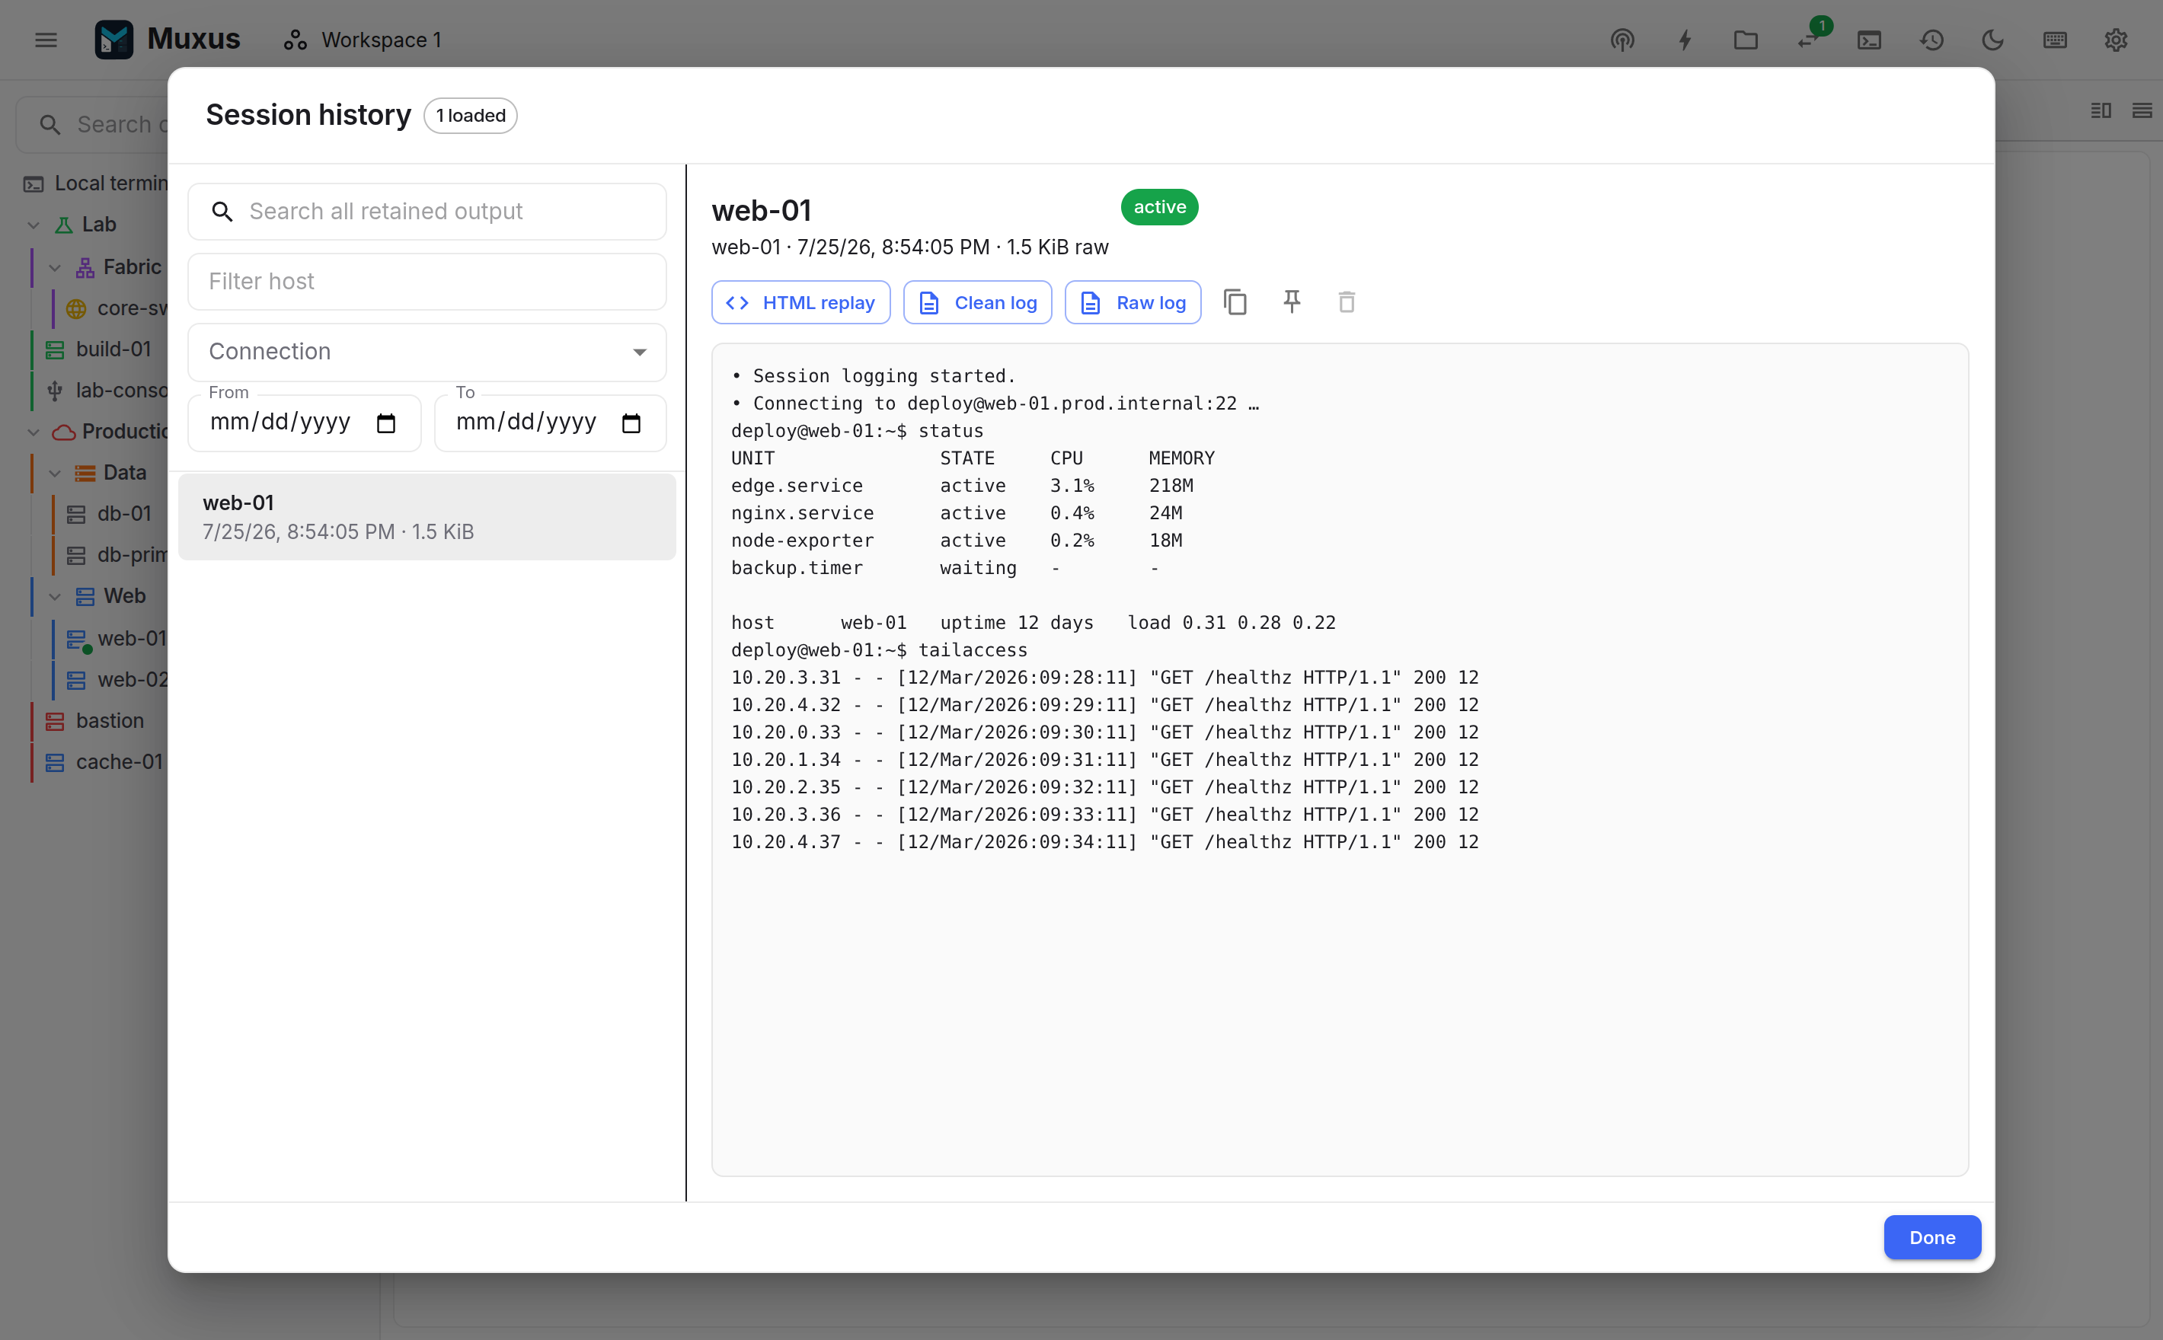Open the Raw log
The width and height of the screenshot is (2163, 1340).
click(x=1132, y=303)
